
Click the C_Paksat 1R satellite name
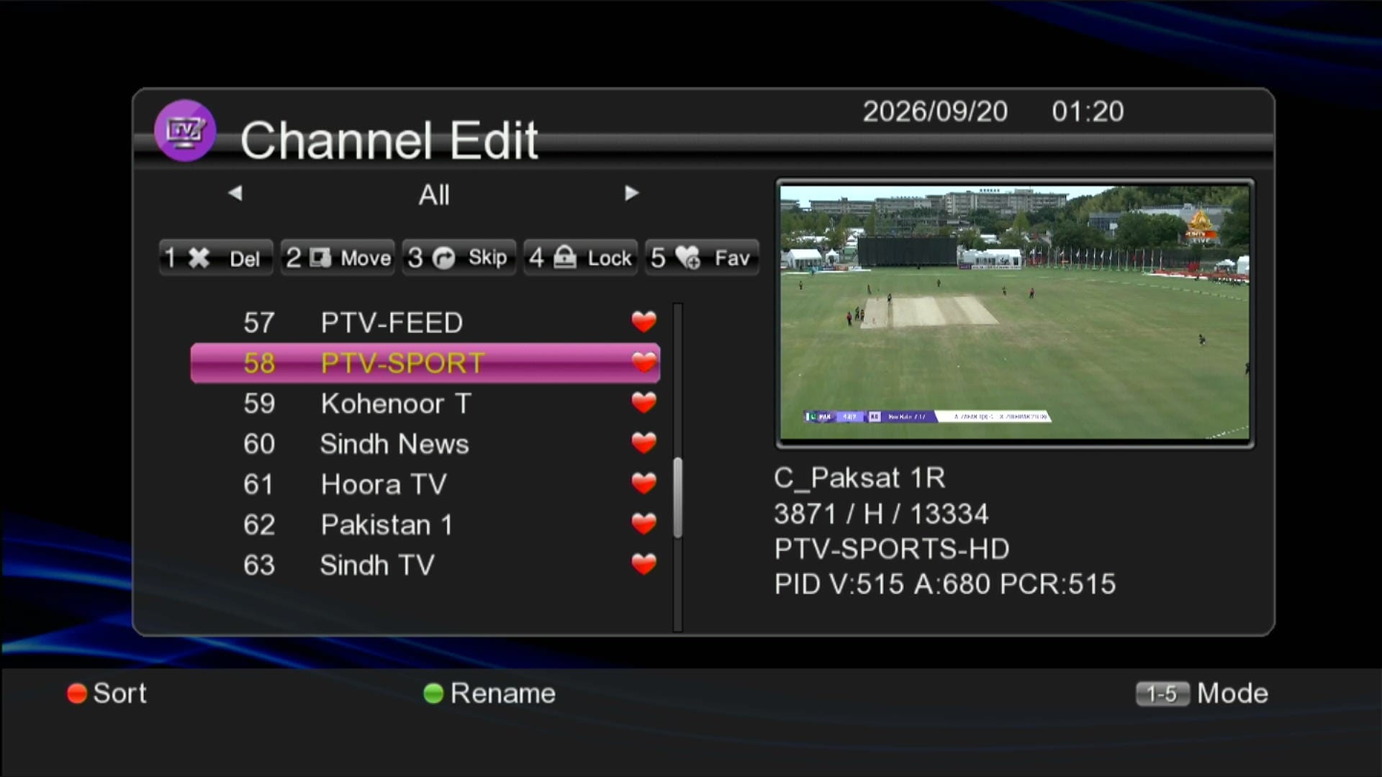click(x=859, y=478)
